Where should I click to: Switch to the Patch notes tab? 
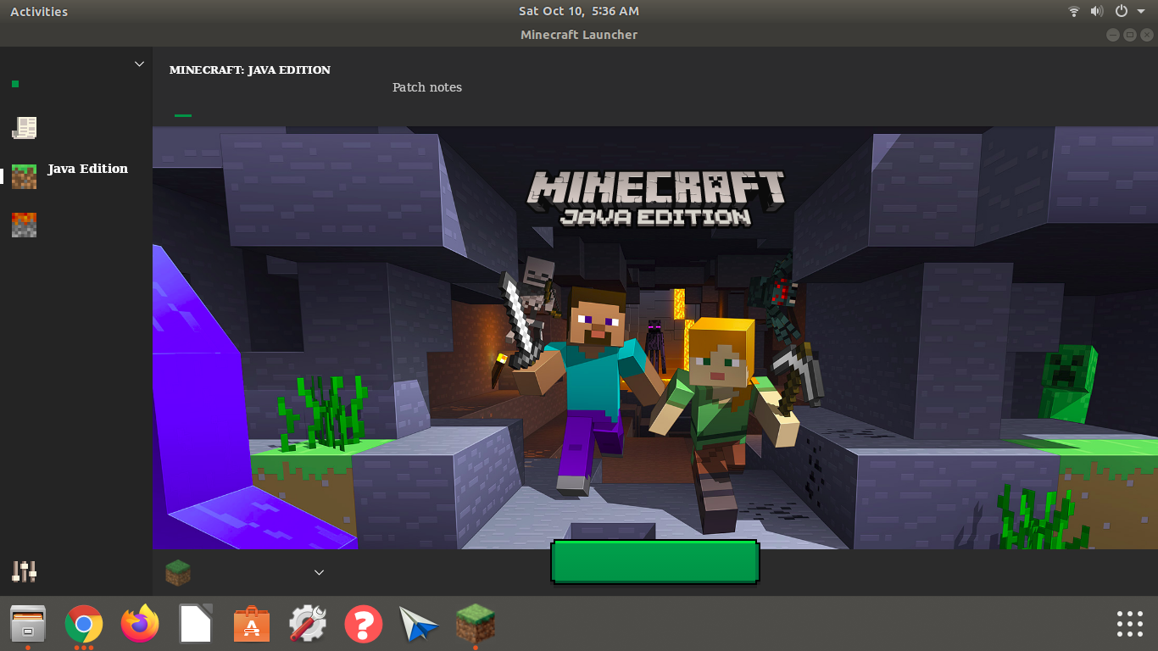click(x=427, y=87)
